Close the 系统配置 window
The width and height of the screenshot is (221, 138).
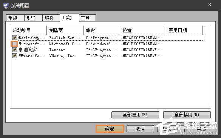click(210, 5)
